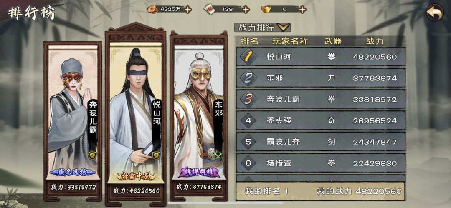Tap the copper coin currency icon
Screen dimensions: 451x208
(x=152, y=10)
